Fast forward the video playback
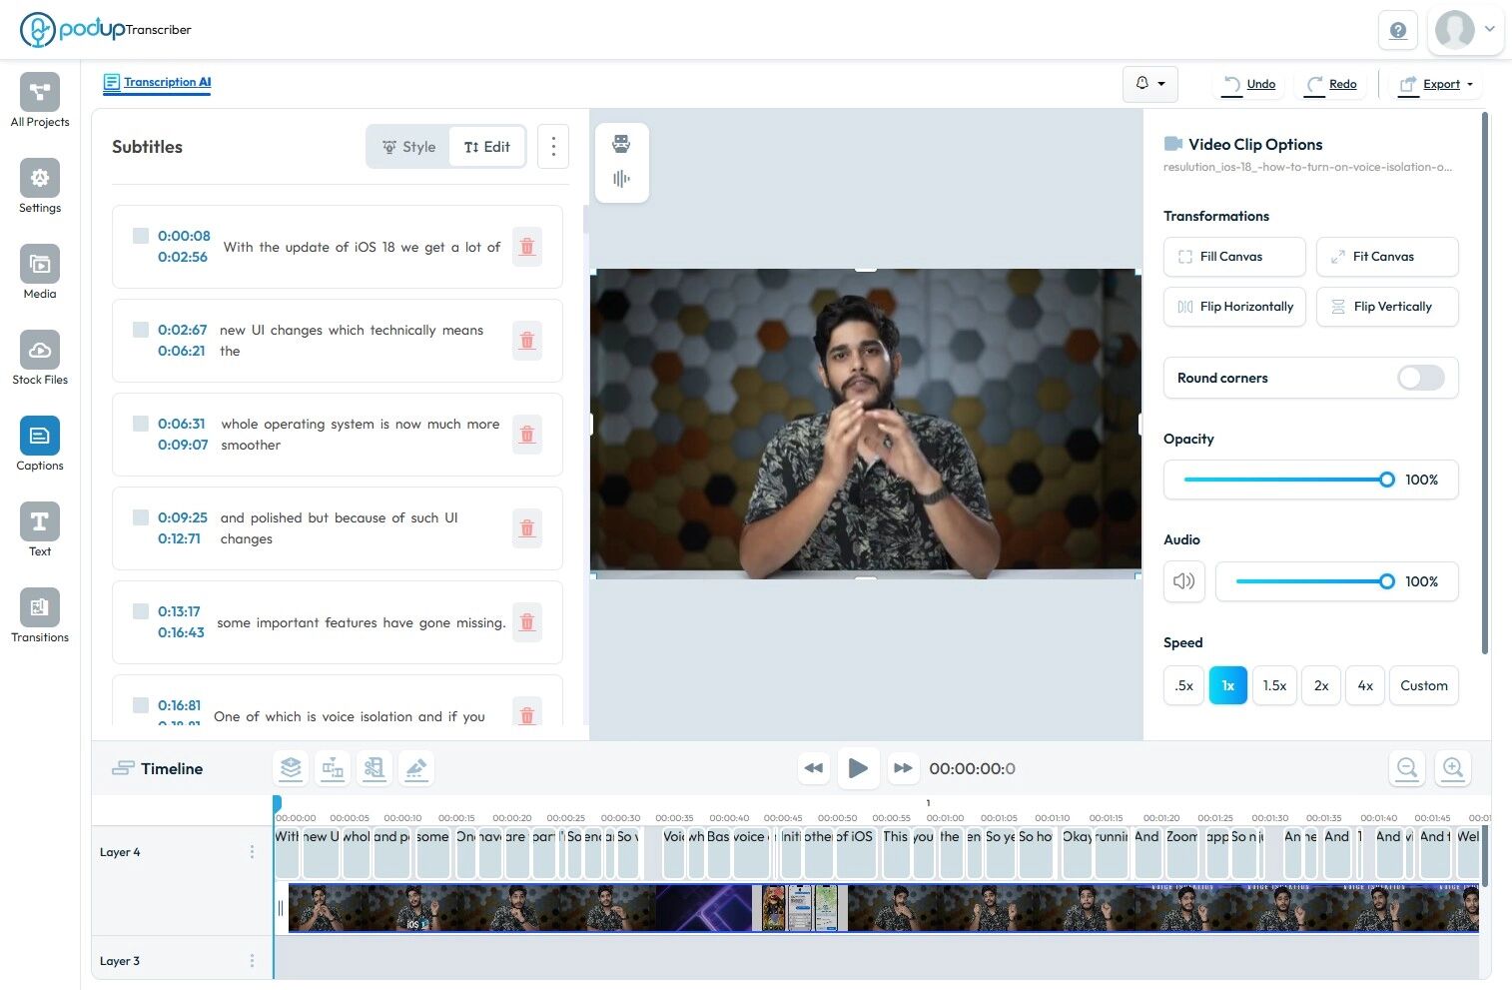Image resolution: width=1512 pixels, height=990 pixels. pyautogui.click(x=903, y=768)
